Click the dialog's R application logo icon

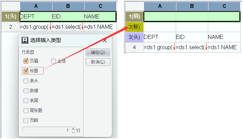25,40
